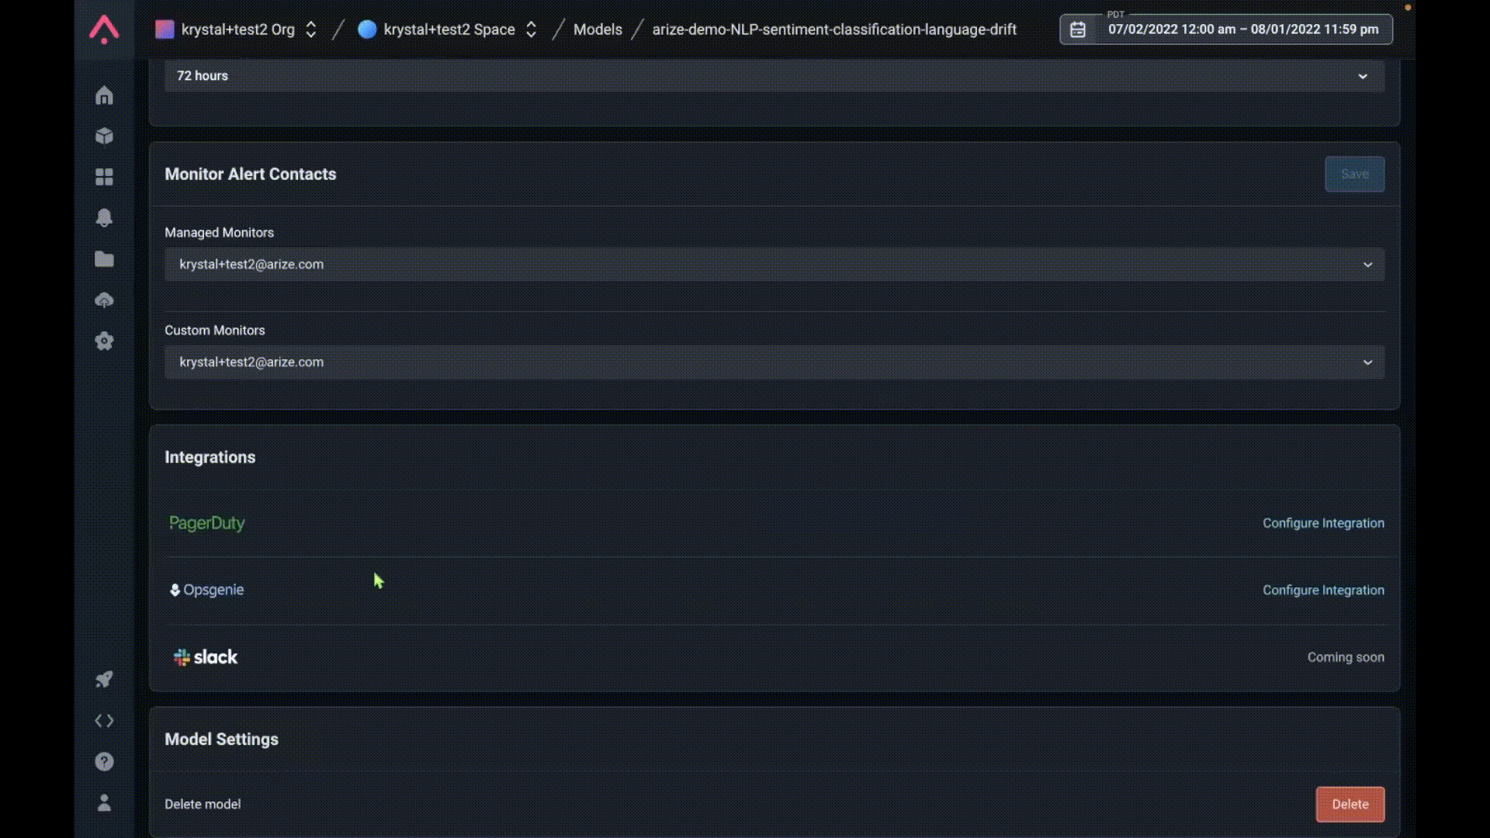The height and width of the screenshot is (838, 1490).
Task: Open the krystal+test2 Org switcher
Action: 237,29
